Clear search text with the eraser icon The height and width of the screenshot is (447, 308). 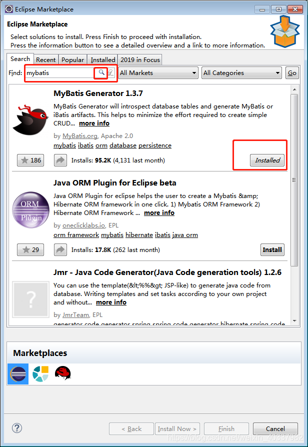(x=110, y=72)
